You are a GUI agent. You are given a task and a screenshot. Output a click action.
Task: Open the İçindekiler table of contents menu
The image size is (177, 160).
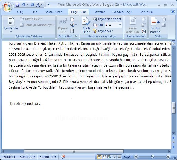click(11, 25)
